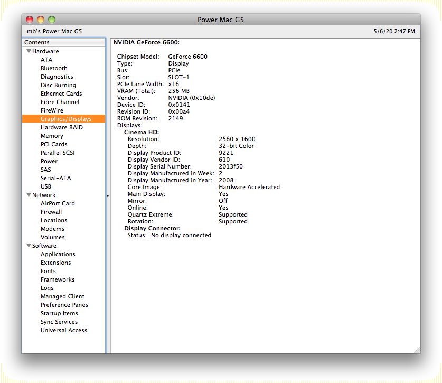Collapse the Network disclosure triangle
Image resolution: width=442 pixels, height=383 pixels.
[29, 195]
